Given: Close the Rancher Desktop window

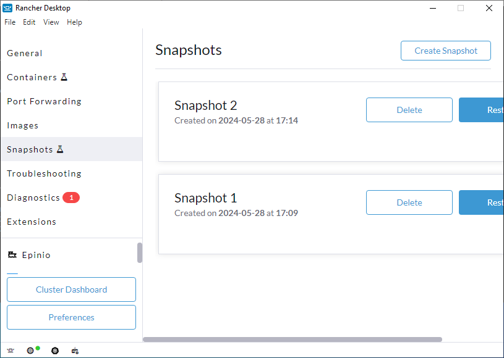Looking at the screenshot, I should coord(489,8).
